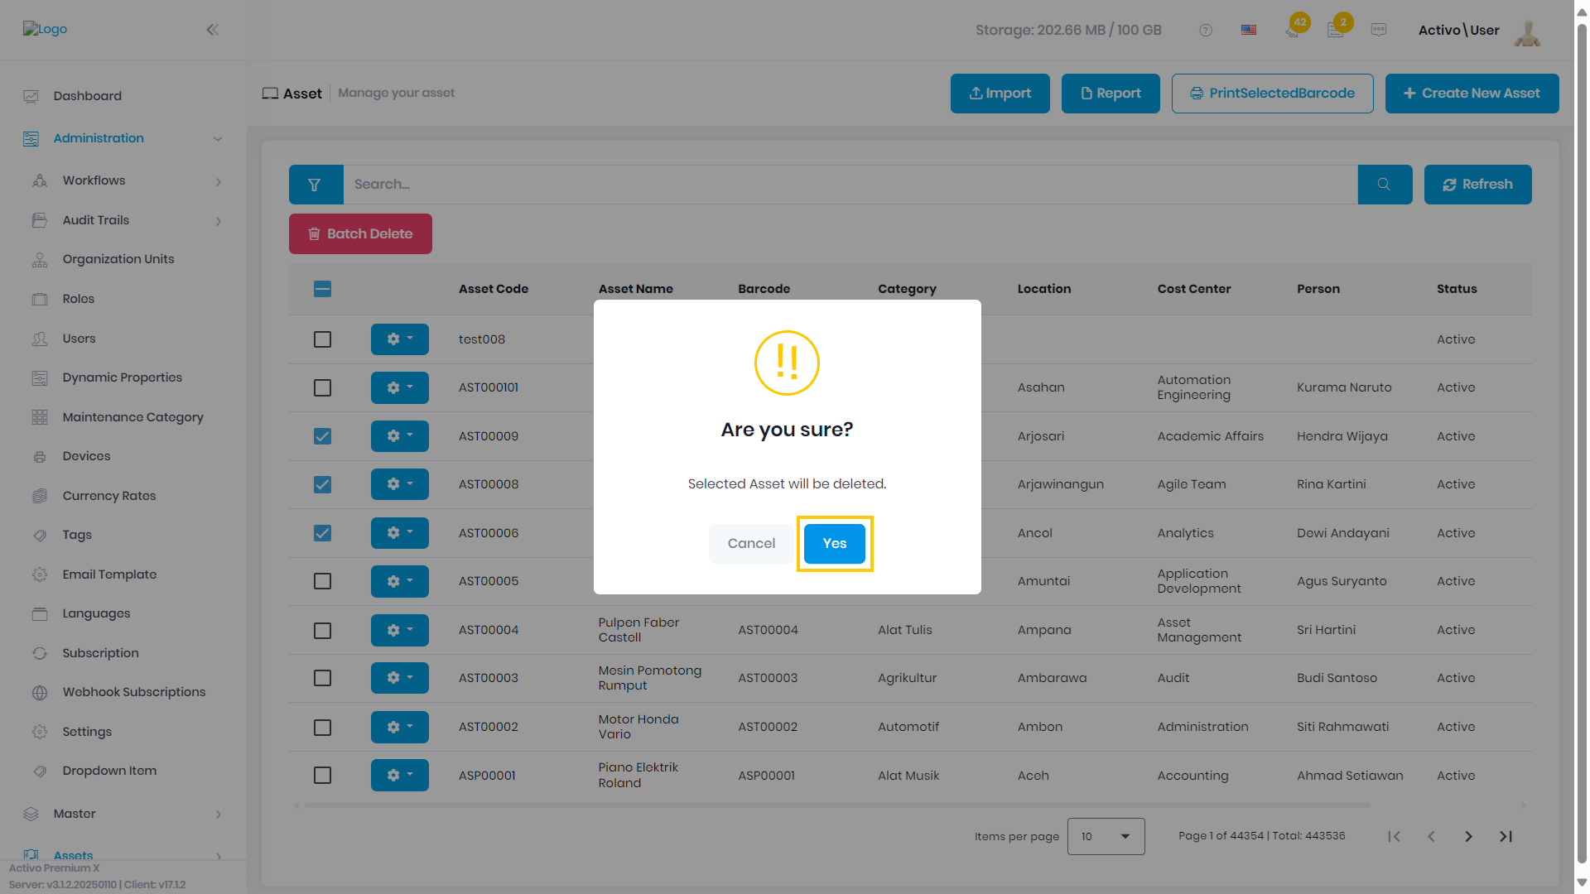Click the Tags icon in sidebar
This screenshot has width=1590, height=894.
pos(40,535)
